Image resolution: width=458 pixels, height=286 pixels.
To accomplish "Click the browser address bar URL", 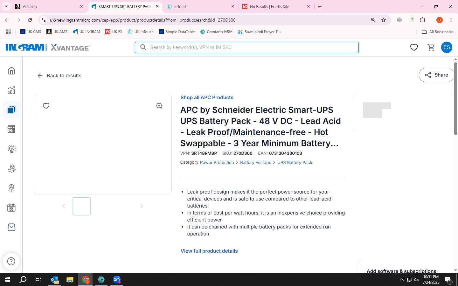I will (142, 20).
